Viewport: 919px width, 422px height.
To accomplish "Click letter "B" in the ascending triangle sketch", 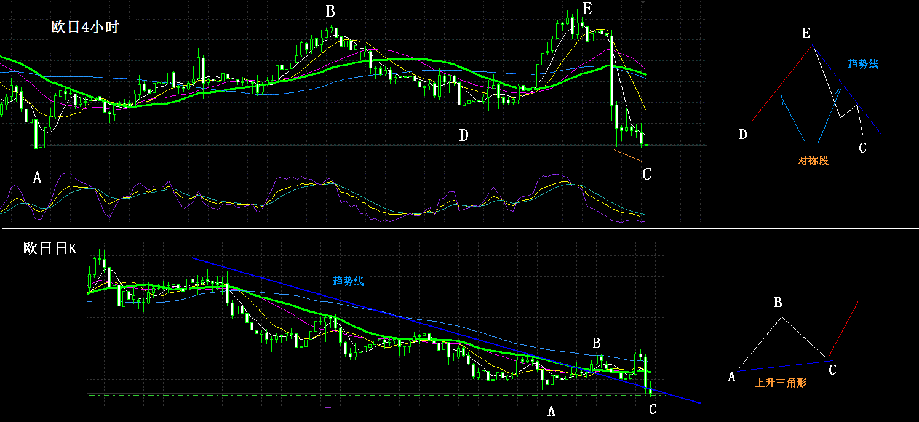I will 778,303.
